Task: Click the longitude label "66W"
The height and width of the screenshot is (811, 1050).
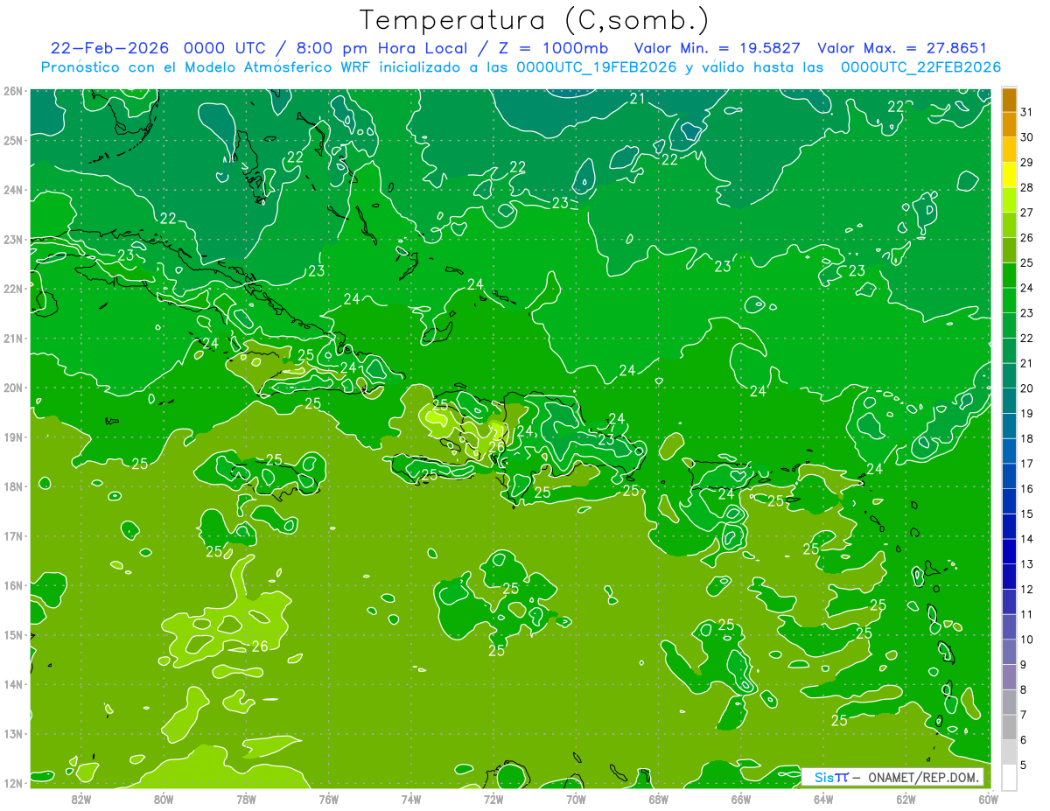Action: [741, 799]
